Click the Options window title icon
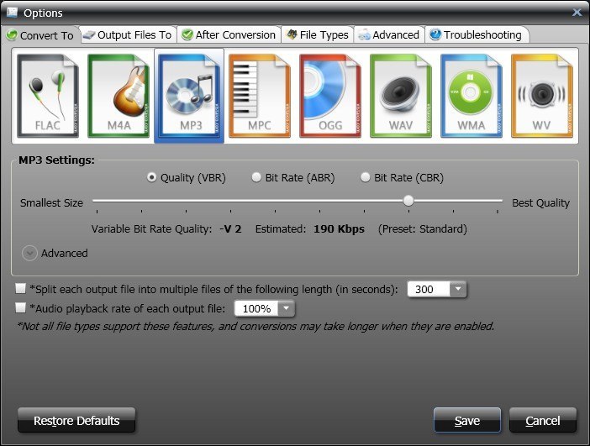The height and width of the screenshot is (446, 590). [12, 13]
